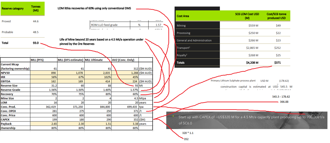Image resolution: width=330 pixels, height=143 pixels.
Task: Select the 'Reserve category' header cell
Action: [13, 8]
